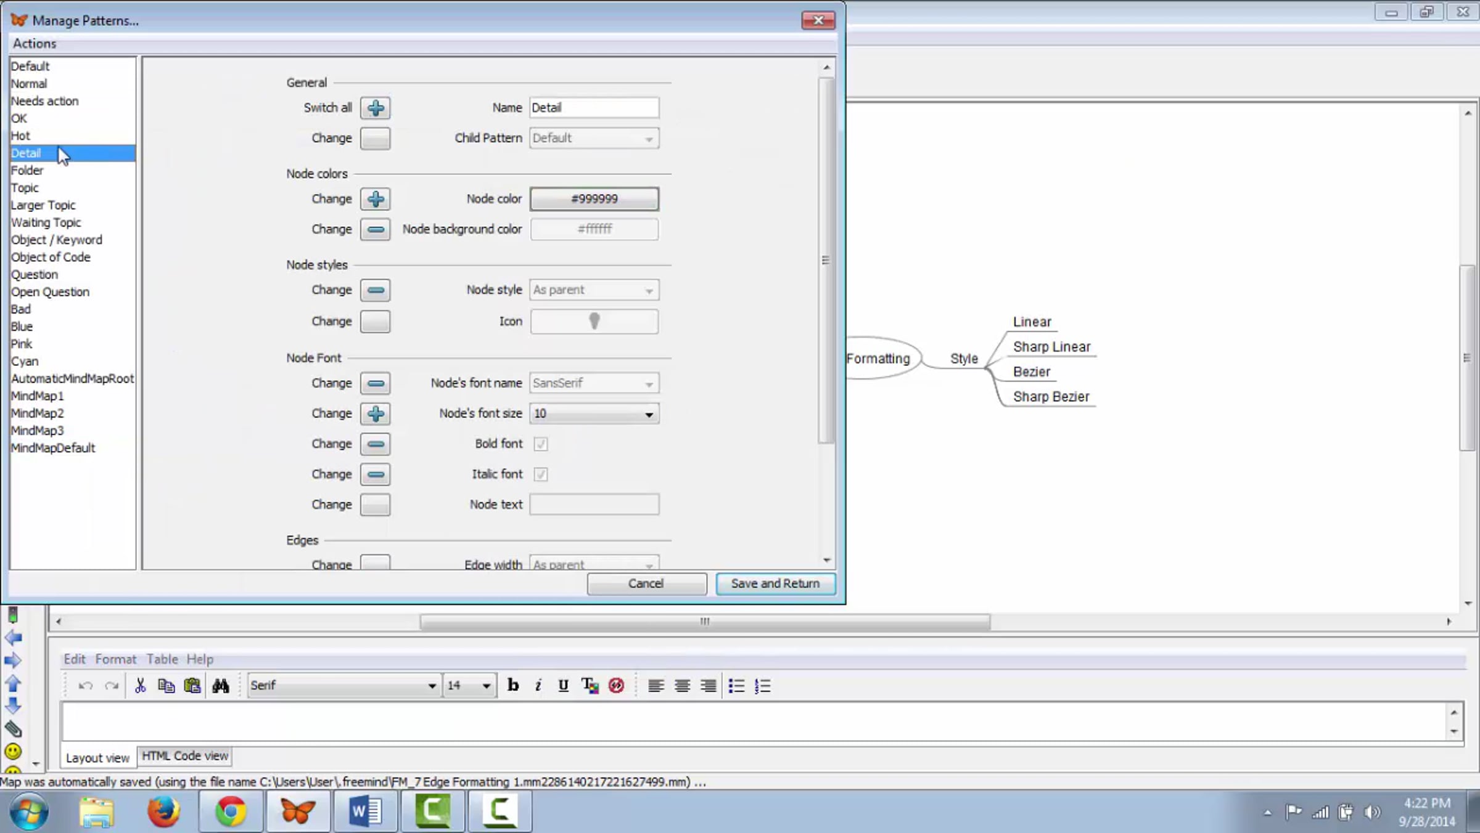The height and width of the screenshot is (833, 1480).
Task: Check the Italic font checkbox
Action: point(540,474)
